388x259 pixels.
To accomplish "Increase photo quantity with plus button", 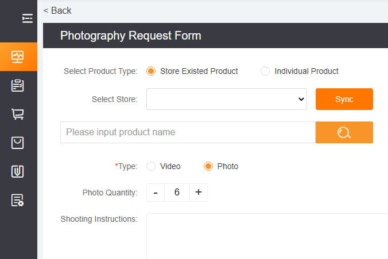I will click(198, 193).
